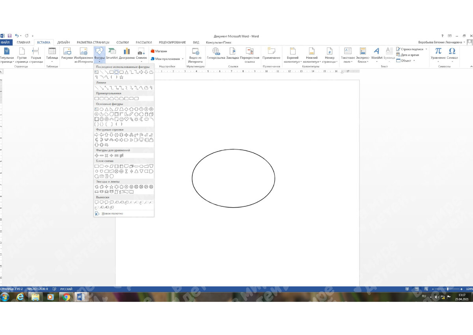Switch to the ССЫЛКИ tab
The image size is (473, 335).
(x=123, y=42)
